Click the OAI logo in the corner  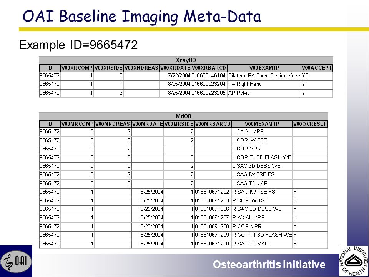[16, 261]
